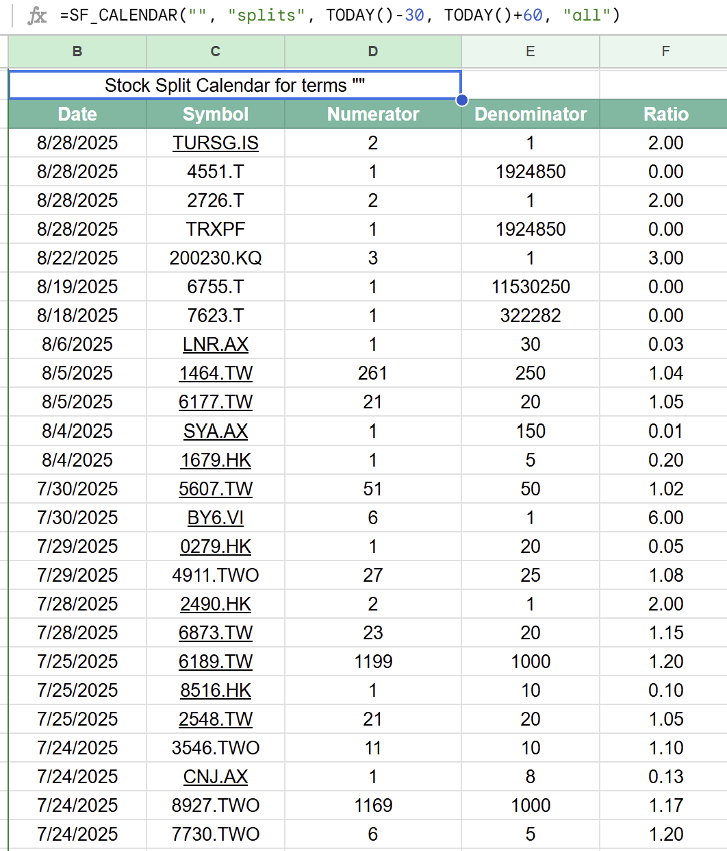Select the denominator cell showing 11530250

pyautogui.click(x=530, y=286)
